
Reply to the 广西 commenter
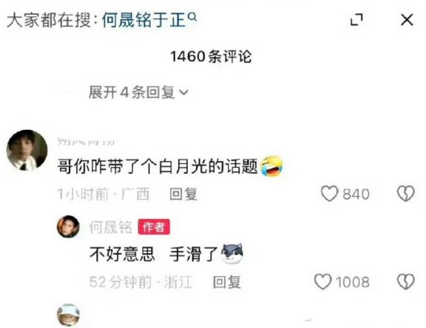coord(184,194)
